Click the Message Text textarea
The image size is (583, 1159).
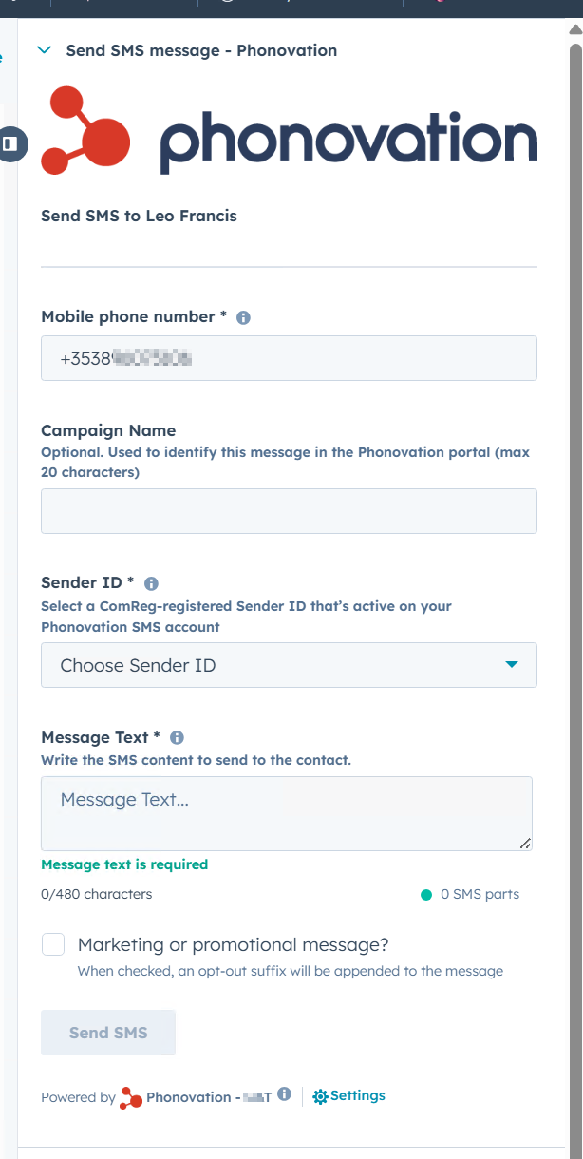286,813
